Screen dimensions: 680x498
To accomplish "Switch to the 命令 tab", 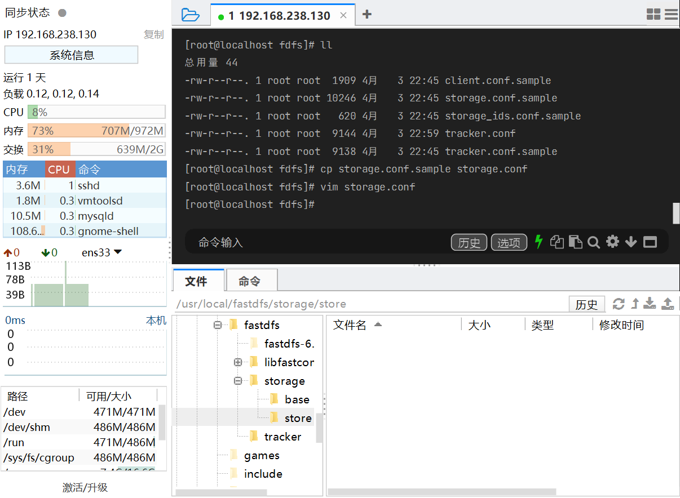I will point(251,281).
